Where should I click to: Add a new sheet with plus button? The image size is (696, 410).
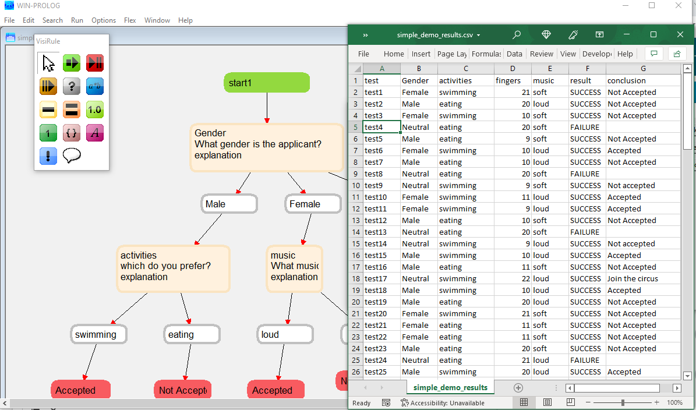518,387
